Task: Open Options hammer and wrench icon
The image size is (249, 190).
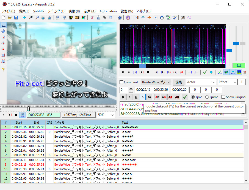Action: [x=183, y=18]
